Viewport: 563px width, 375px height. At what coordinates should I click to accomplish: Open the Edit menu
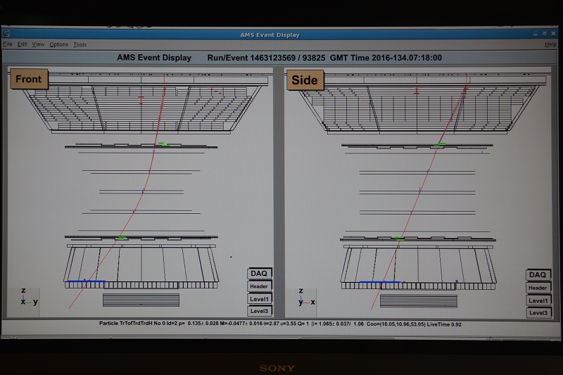point(23,44)
